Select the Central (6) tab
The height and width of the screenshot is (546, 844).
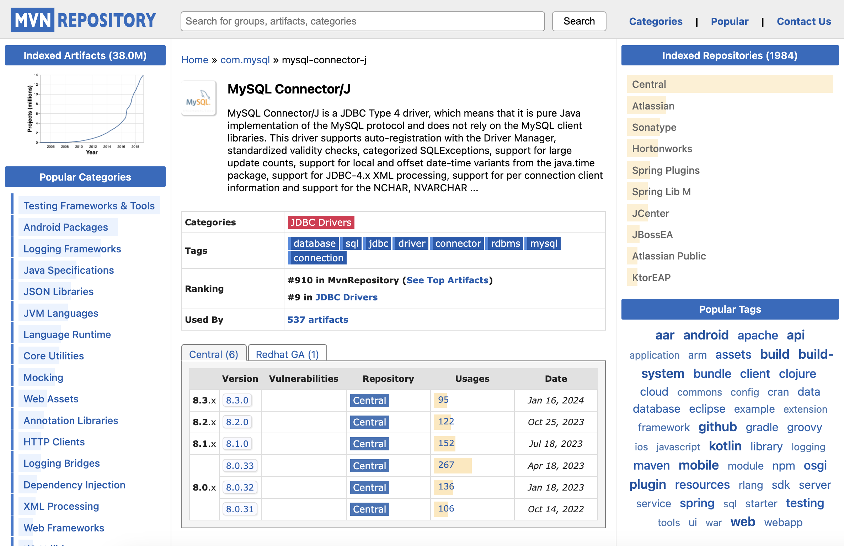pos(213,354)
